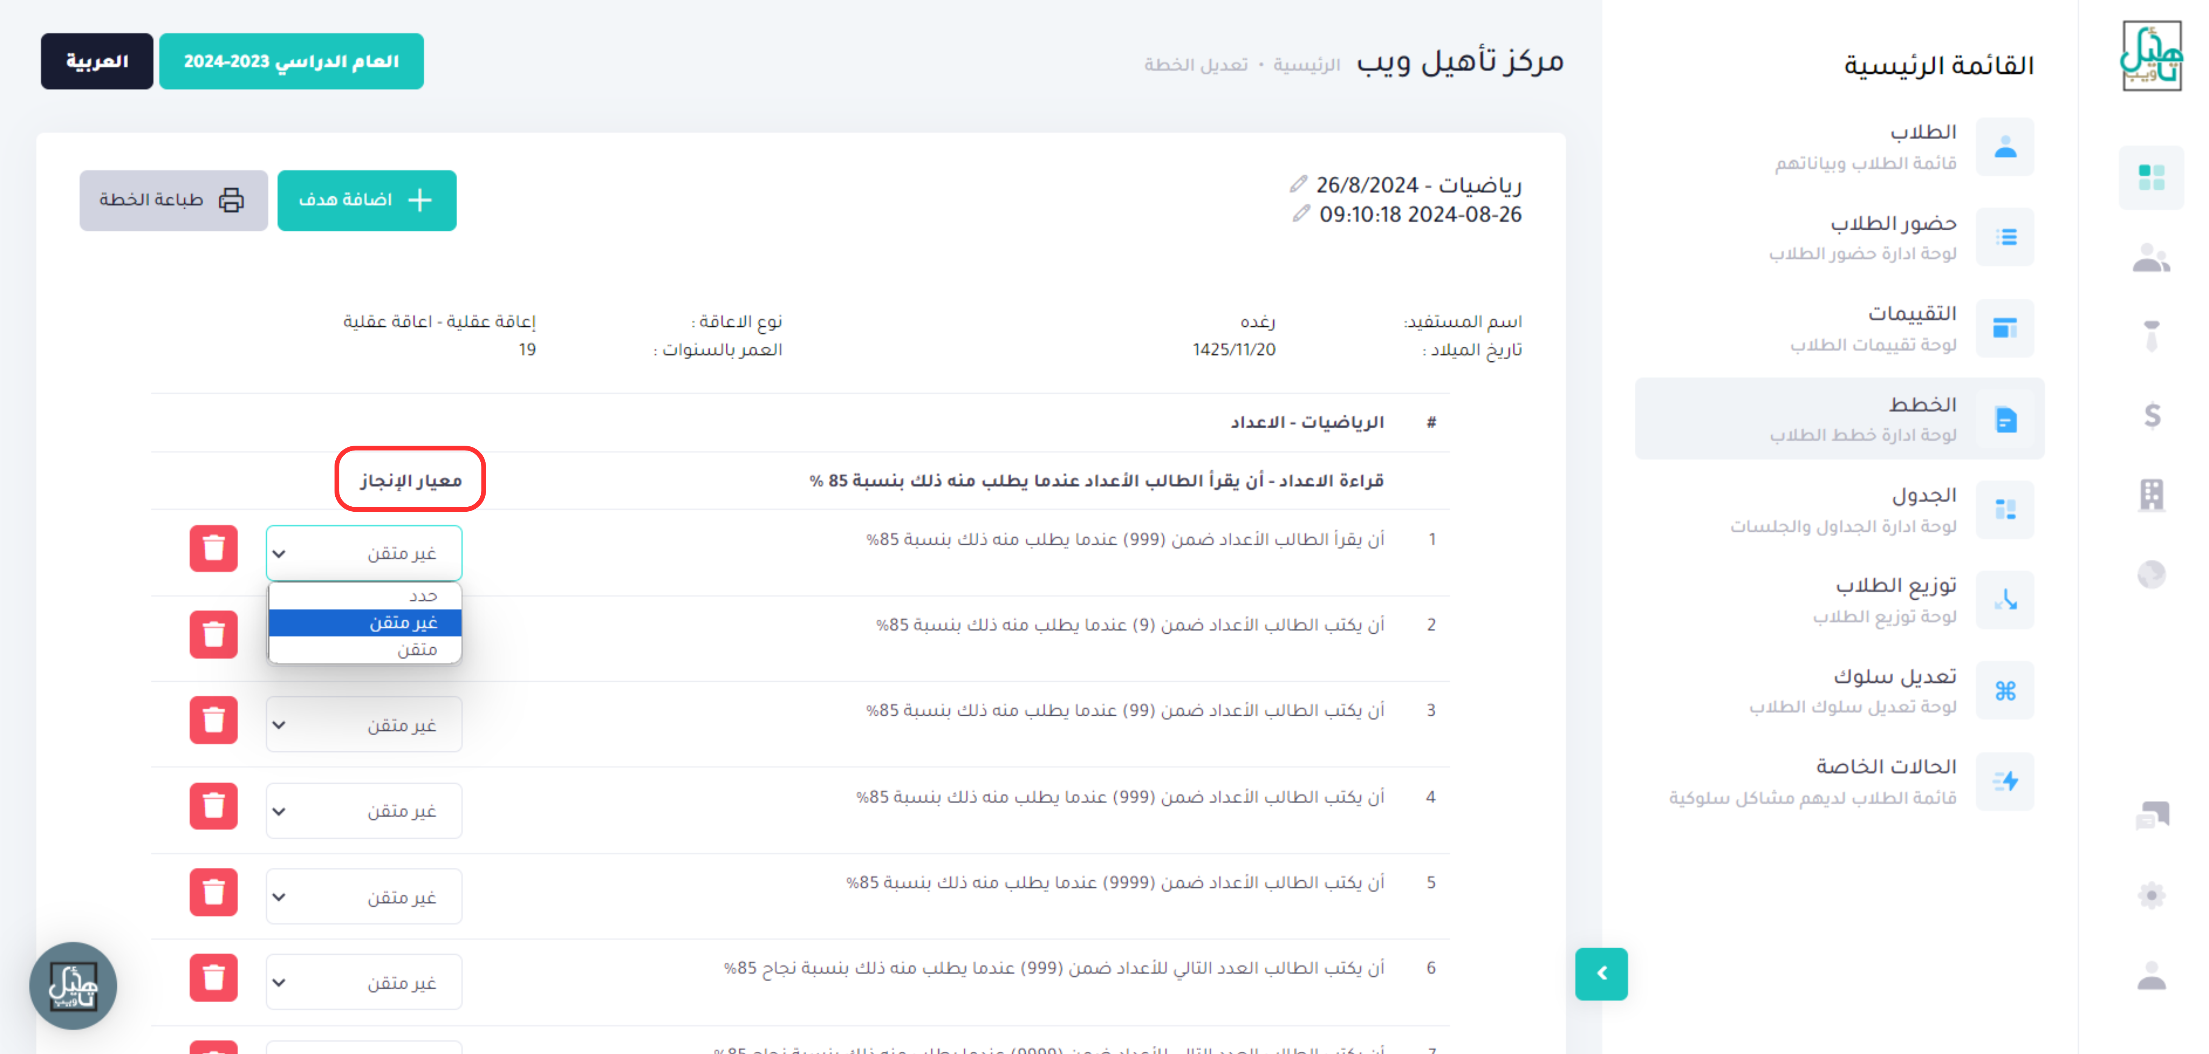Open the achievement dropdown for goal row 4
Viewport: 2209px width, 1054px height.
click(x=364, y=810)
